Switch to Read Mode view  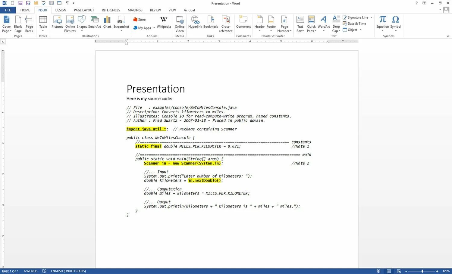pyautogui.click(x=378, y=271)
